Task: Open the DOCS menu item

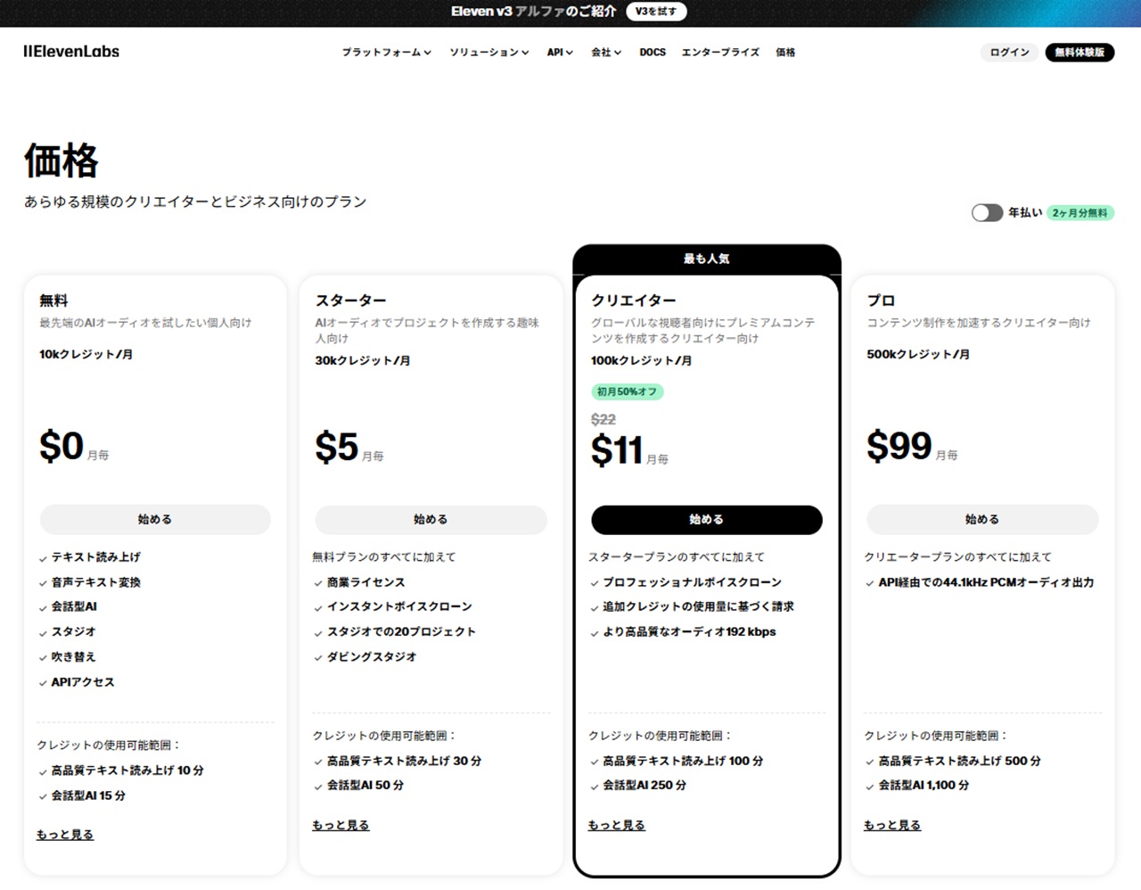Action: tap(653, 53)
